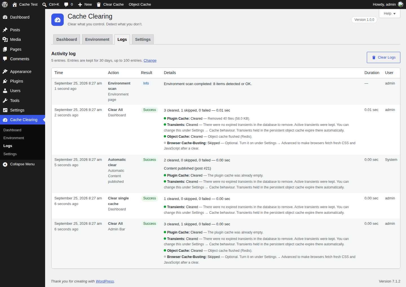Click the Info result badge
406x287 pixels.
coord(146,83)
